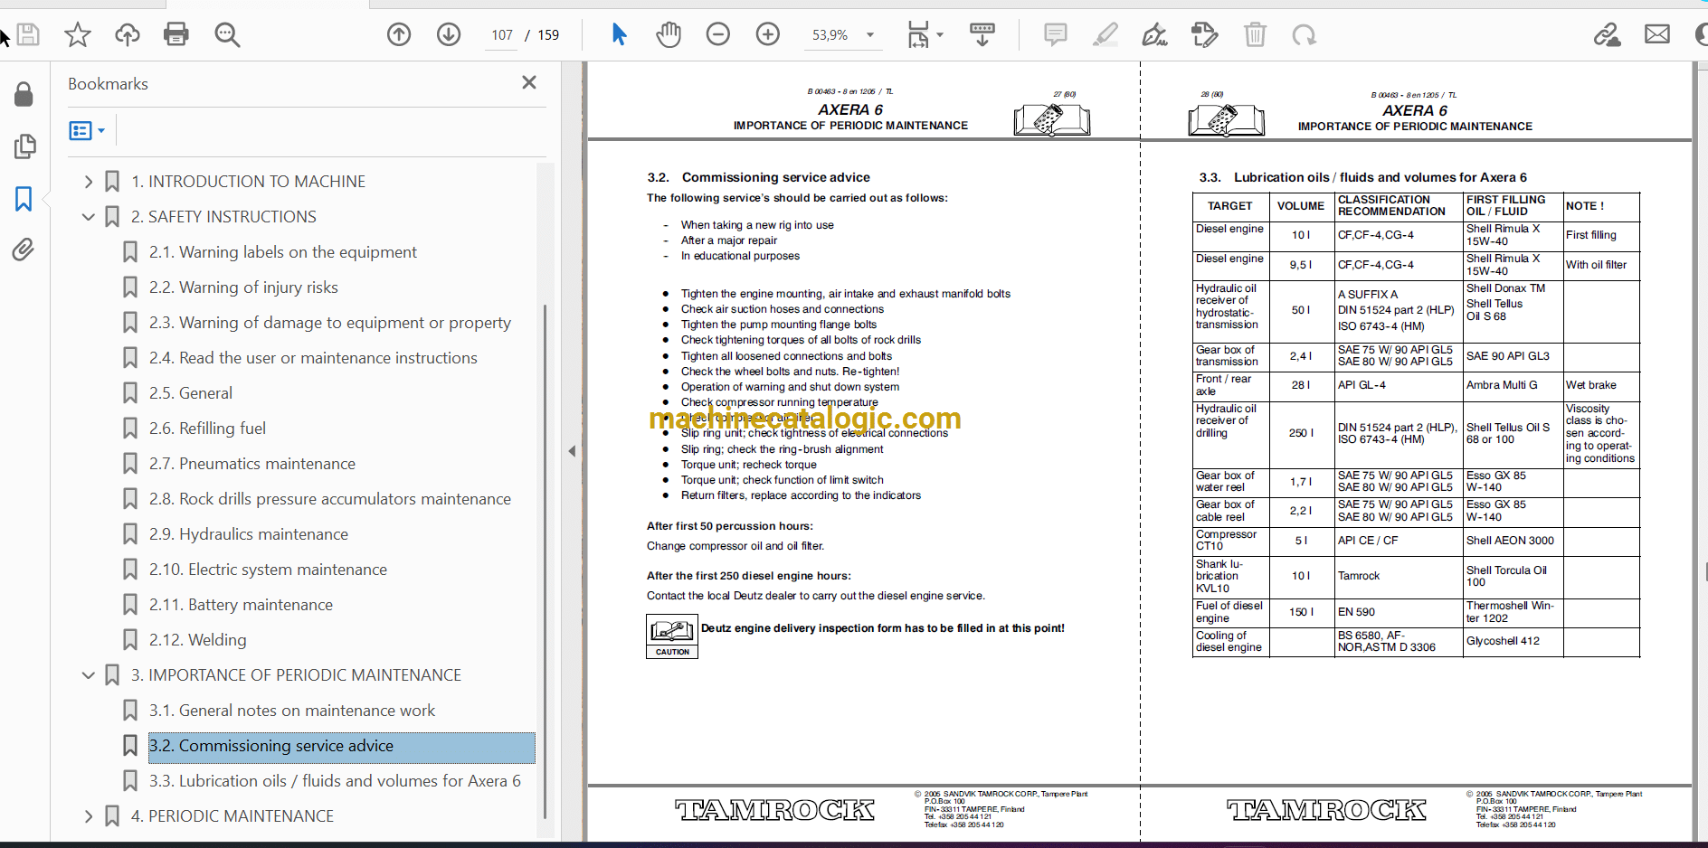
Task: Open the bookmark options dropdown
Action: click(x=87, y=131)
